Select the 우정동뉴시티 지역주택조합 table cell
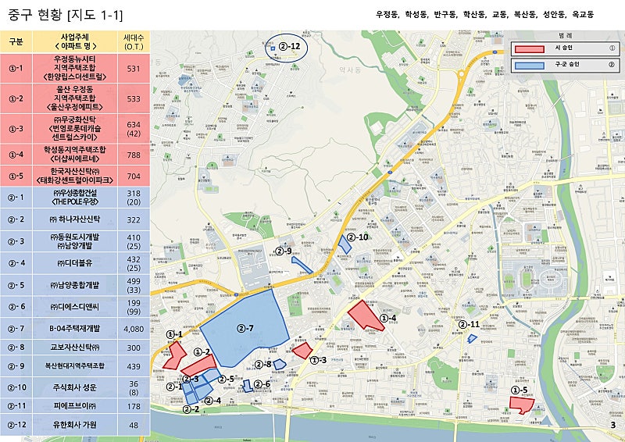 75,68
